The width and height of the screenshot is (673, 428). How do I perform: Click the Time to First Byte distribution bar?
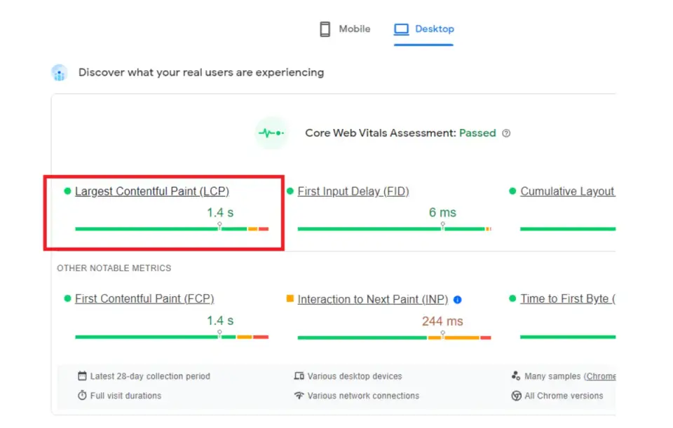568,337
